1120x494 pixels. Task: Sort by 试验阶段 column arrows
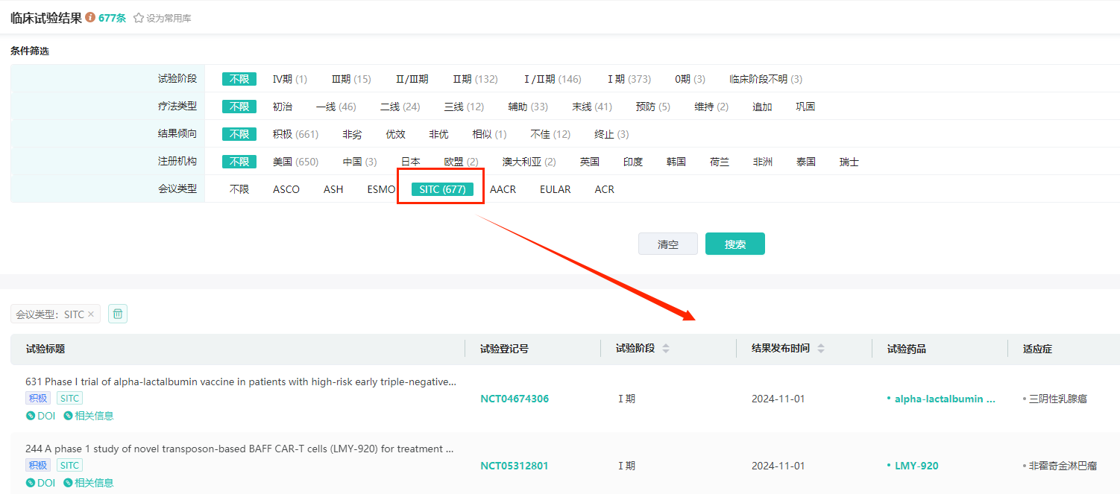[x=666, y=349]
